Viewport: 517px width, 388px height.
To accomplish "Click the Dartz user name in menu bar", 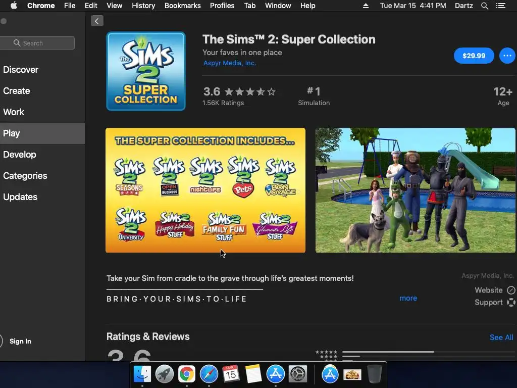I will pyautogui.click(x=463, y=6).
